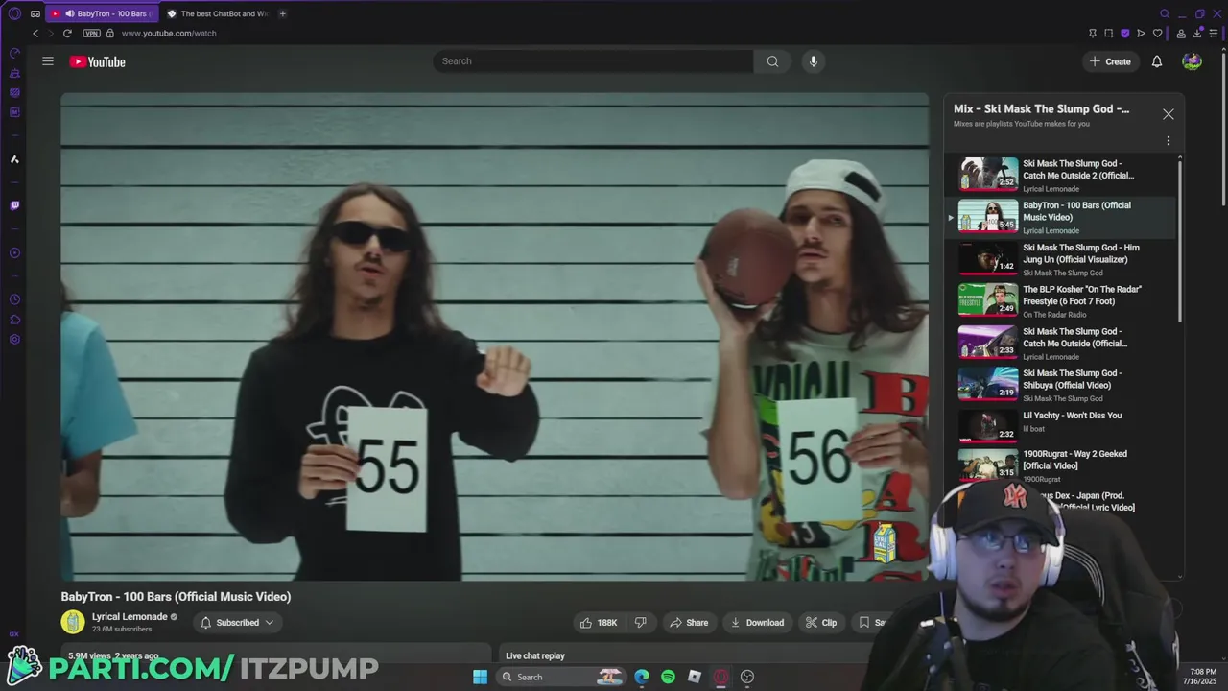Open GX Cleaner in the sidebar
Viewport: 1228px width, 691px height.
(x=14, y=73)
